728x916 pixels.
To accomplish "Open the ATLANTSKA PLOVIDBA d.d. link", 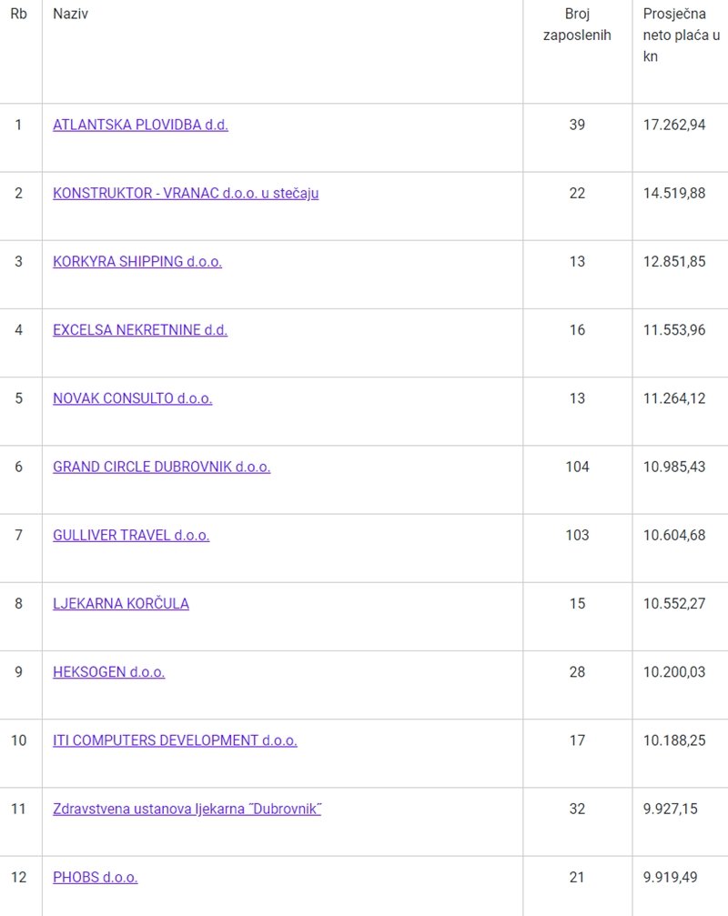I will 140,126.
